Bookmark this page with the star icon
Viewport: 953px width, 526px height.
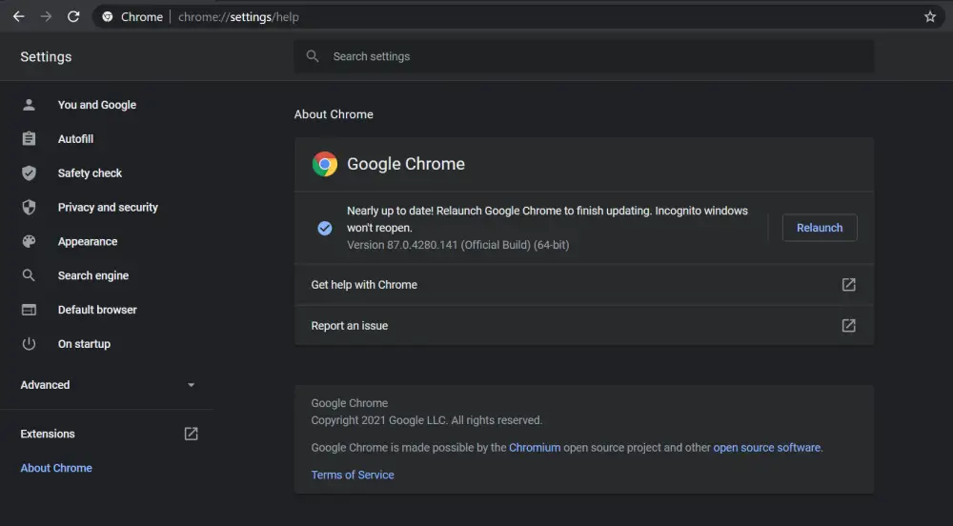point(930,17)
